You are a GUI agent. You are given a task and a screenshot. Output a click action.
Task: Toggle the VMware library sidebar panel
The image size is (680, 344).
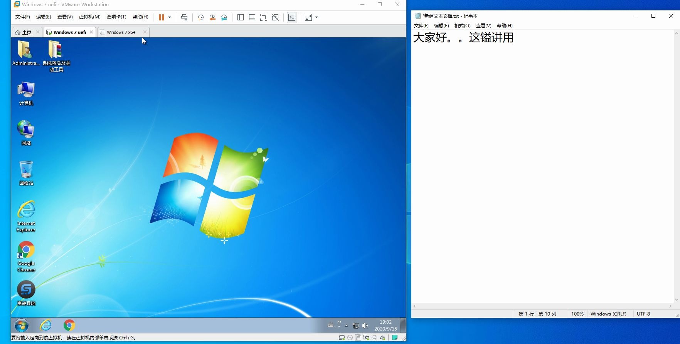click(x=240, y=17)
